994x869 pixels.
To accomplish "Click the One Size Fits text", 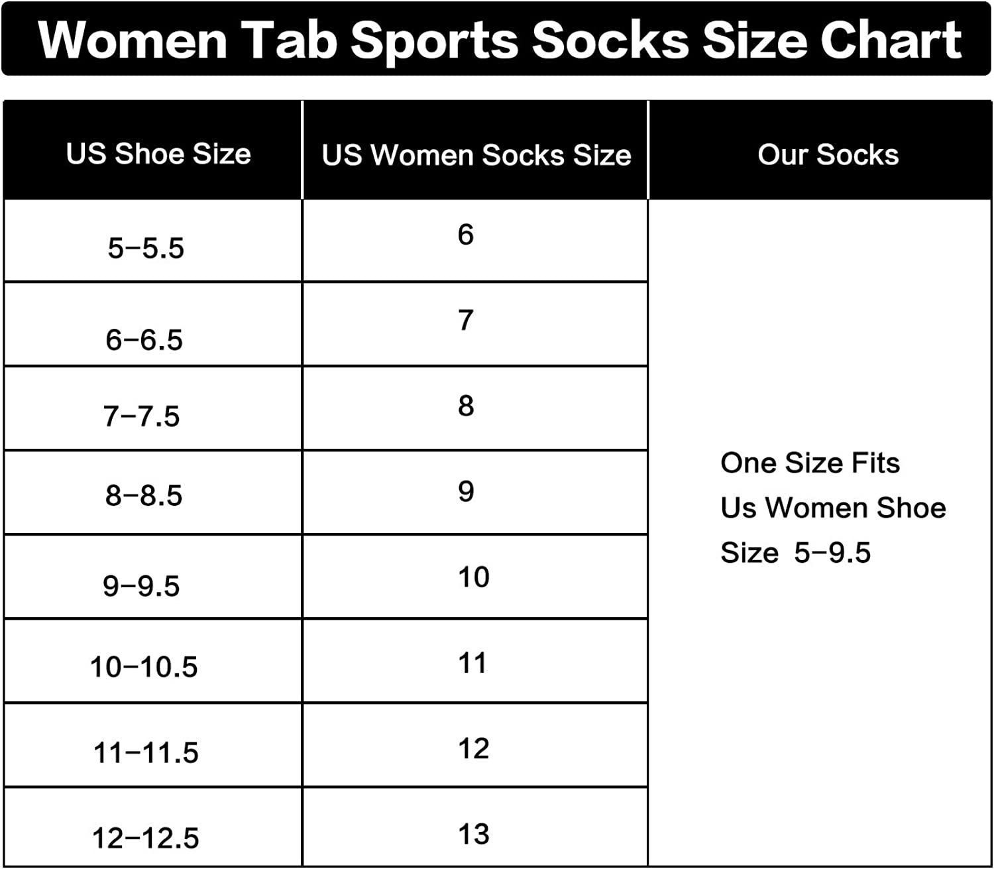I will (810, 463).
